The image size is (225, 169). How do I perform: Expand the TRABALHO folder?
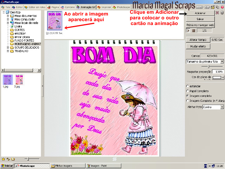pyautogui.click(x=8, y=51)
